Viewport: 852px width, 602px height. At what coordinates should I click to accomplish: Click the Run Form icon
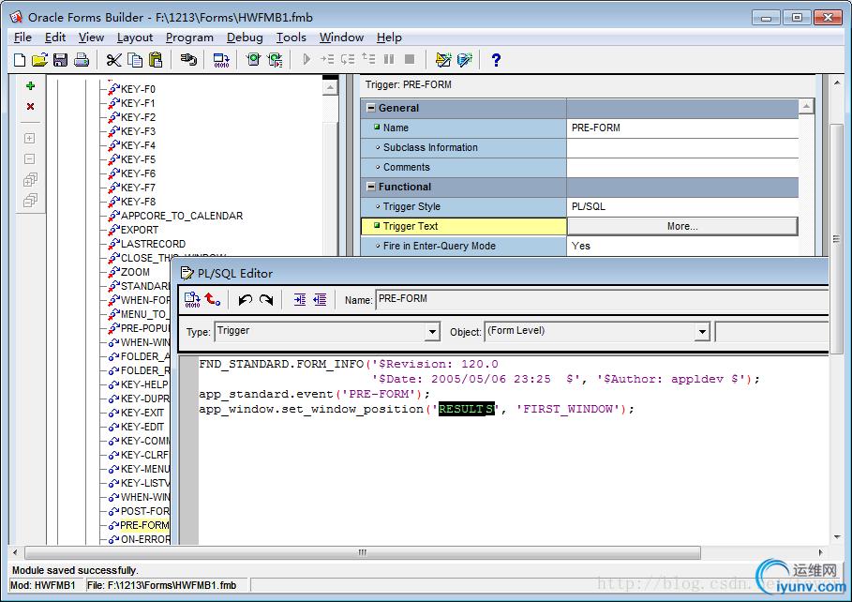click(x=253, y=60)
